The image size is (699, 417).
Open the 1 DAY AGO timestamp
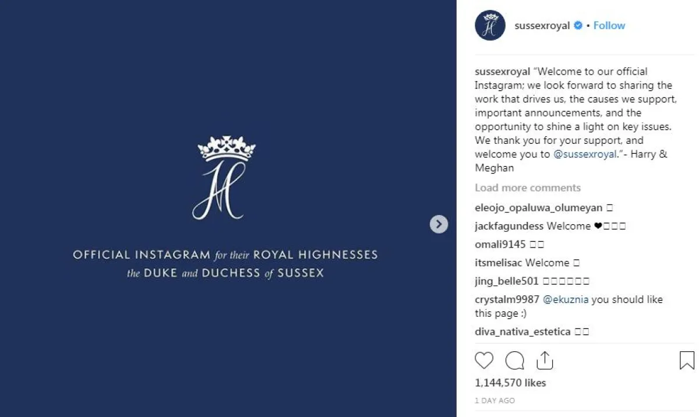pyautogui.click(x=495, y=401)
